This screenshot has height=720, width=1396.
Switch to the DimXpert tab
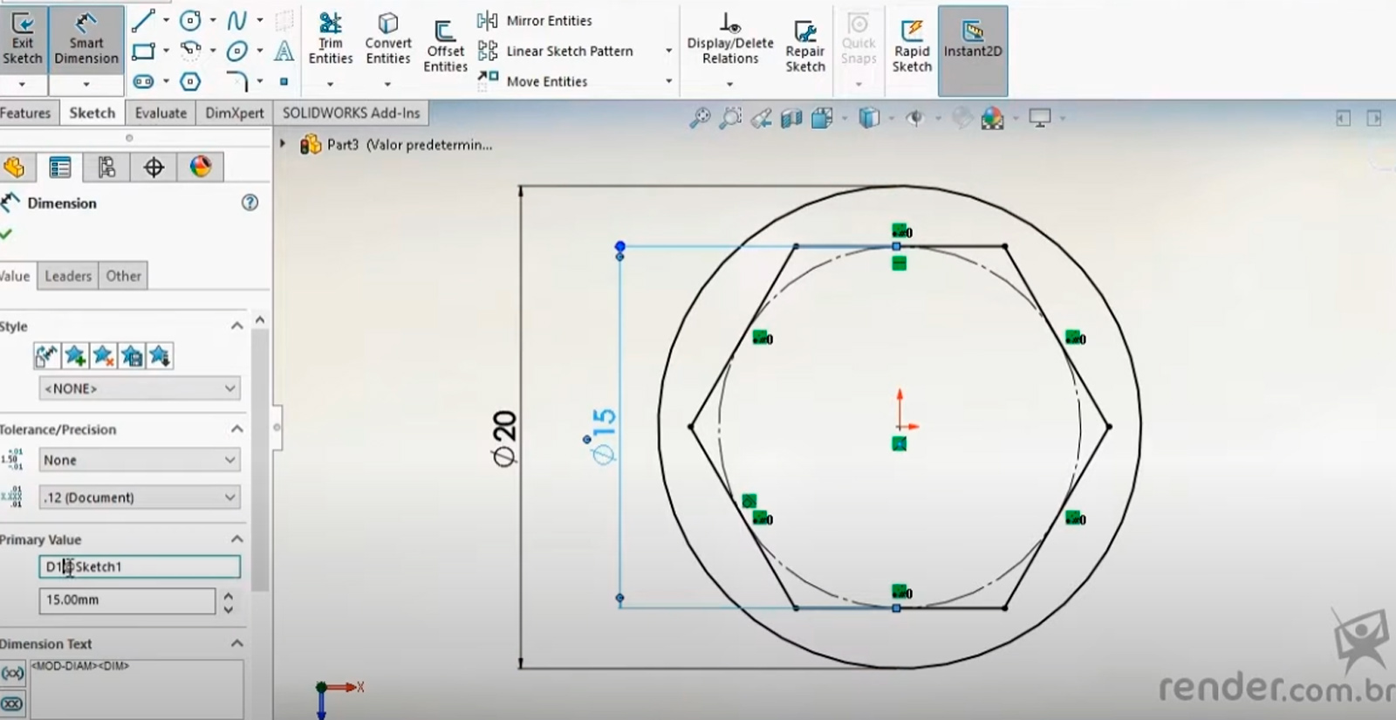tap(234, 113)
